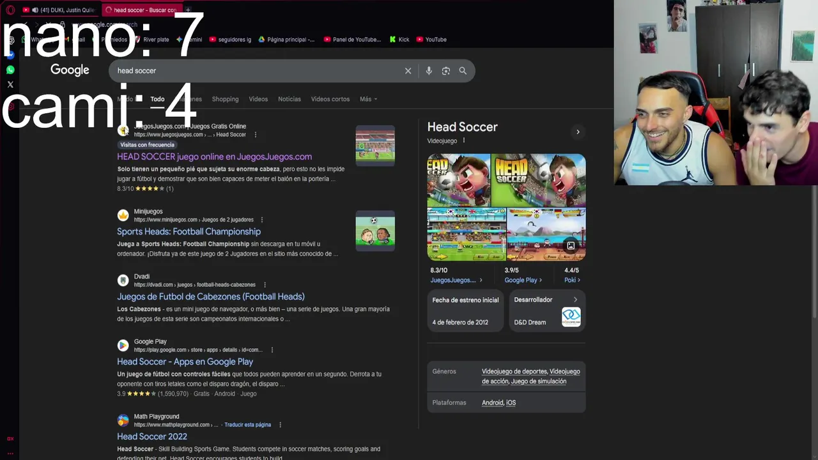Screen dimensions: 818x460
Task: Open Juegos de Futbol de Cabezones link
Action: pos(211,296)
